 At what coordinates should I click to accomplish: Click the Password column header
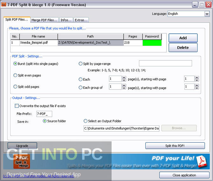152,37
